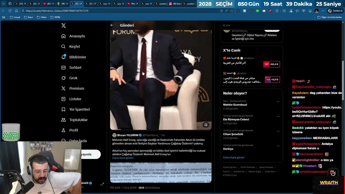Open more options for Derbiye trend
Screen dimensions: 345x194
tap(278, 146)
